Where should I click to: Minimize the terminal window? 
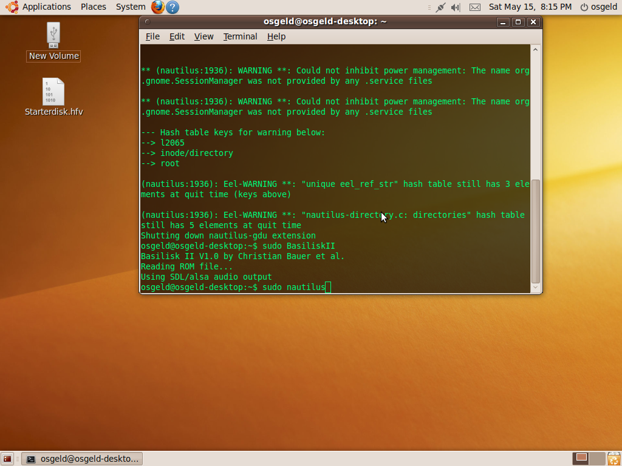coord(502,22)
